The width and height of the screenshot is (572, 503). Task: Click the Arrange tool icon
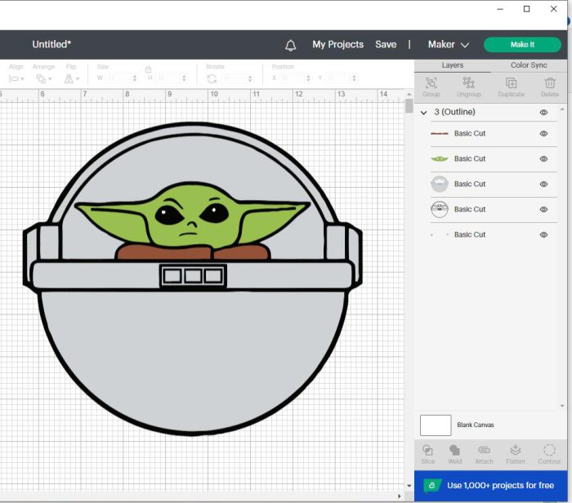[41, 78]
